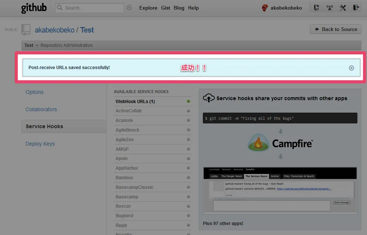Click the create new repository icon

[x=316, y=8]
